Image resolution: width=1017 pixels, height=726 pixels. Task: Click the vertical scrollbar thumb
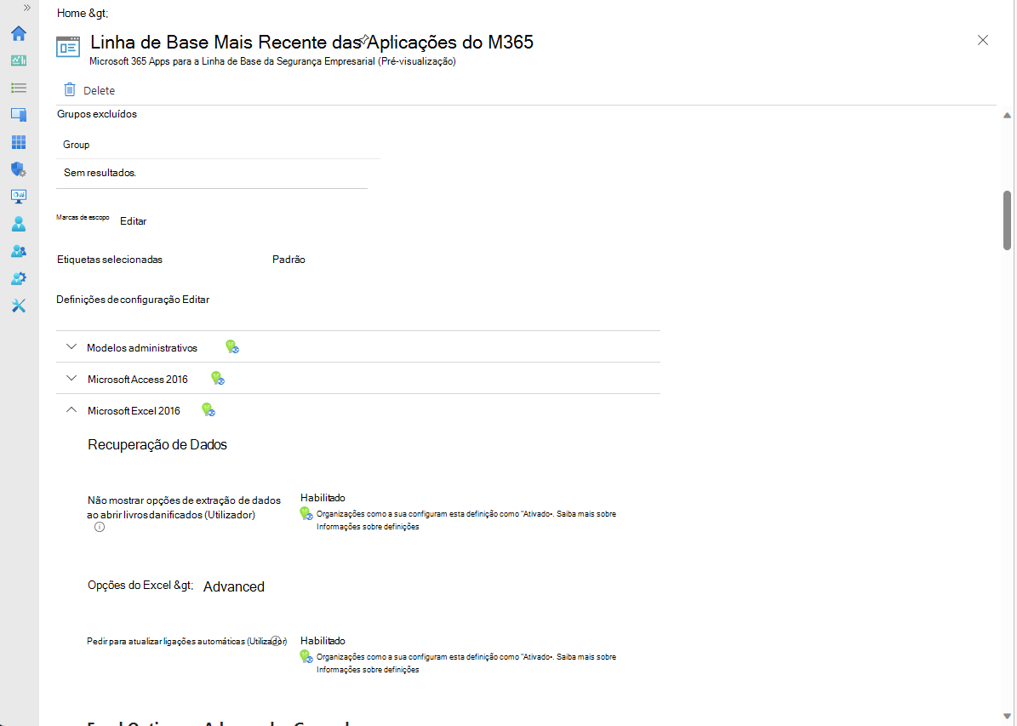click(x=1007, y=220)
